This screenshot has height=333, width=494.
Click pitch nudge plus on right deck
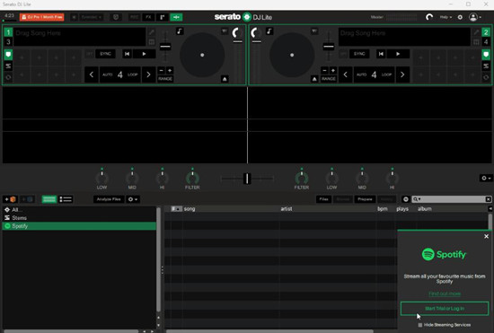coord(332,71)
